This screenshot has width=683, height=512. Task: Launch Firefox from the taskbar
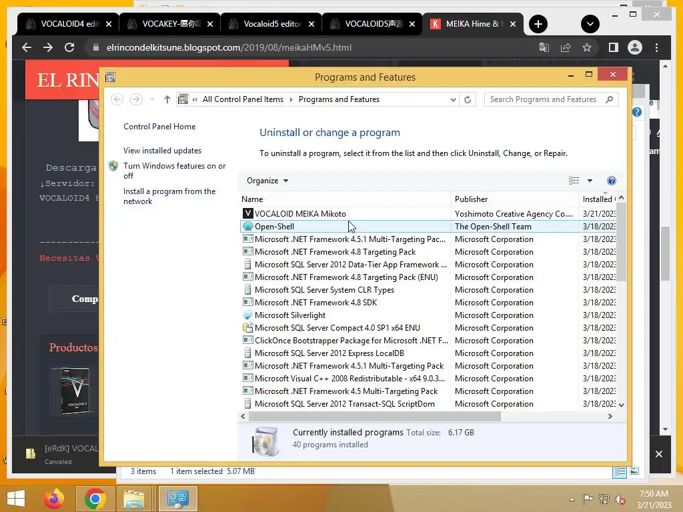pos(54,499)
